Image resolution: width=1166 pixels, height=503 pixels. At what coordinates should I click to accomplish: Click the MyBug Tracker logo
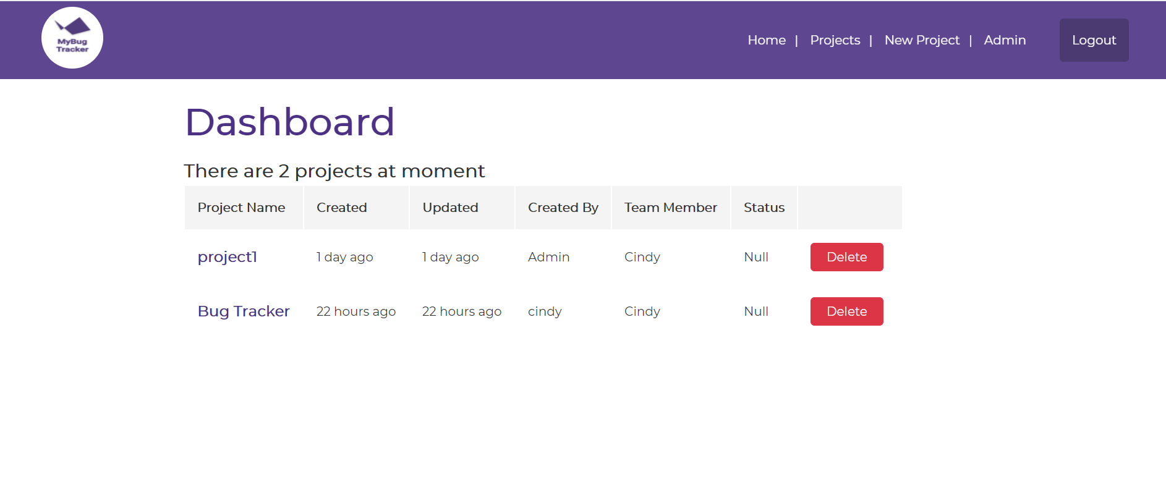pos(72,38)
